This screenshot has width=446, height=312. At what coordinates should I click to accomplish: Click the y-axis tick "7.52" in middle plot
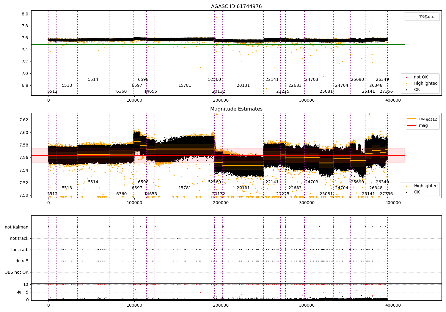[24, 183]
